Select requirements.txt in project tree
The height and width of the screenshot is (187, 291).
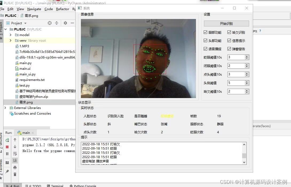click(x=32, y=80)
